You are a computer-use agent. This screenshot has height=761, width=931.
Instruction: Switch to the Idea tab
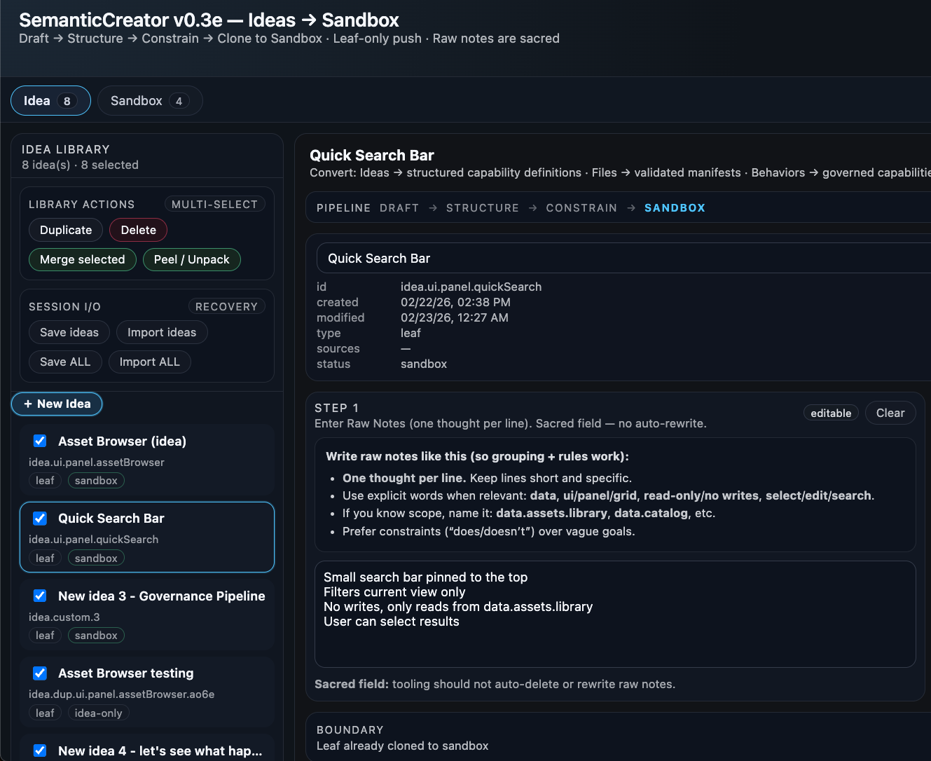[x=50, y=101]
